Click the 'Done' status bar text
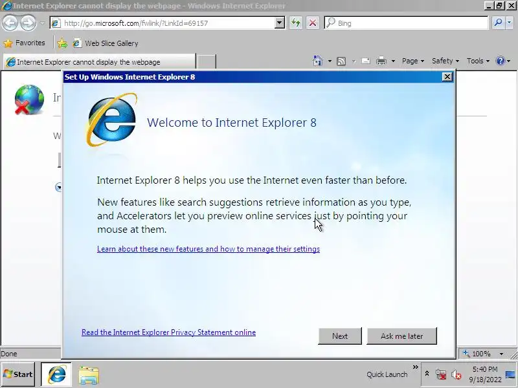 (x=9, y=354)
